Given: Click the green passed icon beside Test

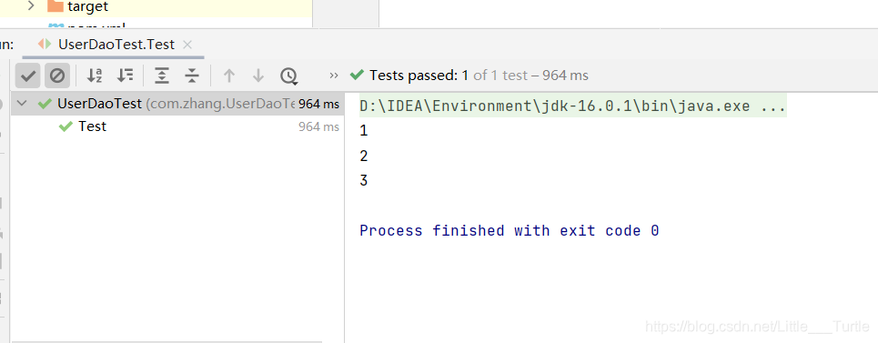Looking at the screenshot, I should [66, 127].
